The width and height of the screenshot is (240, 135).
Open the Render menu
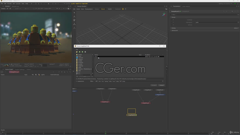10,4
